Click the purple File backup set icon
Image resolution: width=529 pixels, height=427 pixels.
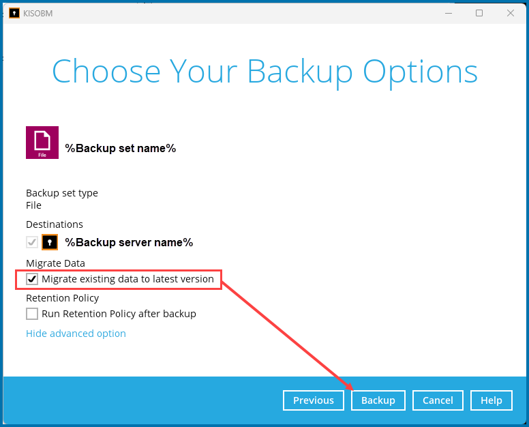pyautogui.click(x=42, y=143)
